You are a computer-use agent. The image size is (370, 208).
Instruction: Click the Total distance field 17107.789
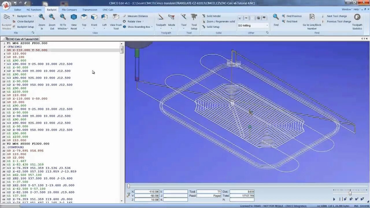[242, 196]
